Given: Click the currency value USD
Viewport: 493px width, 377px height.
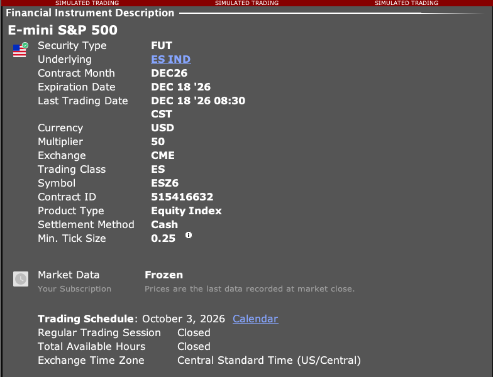Looking at the screenshot, I should [x=162, y=128].
